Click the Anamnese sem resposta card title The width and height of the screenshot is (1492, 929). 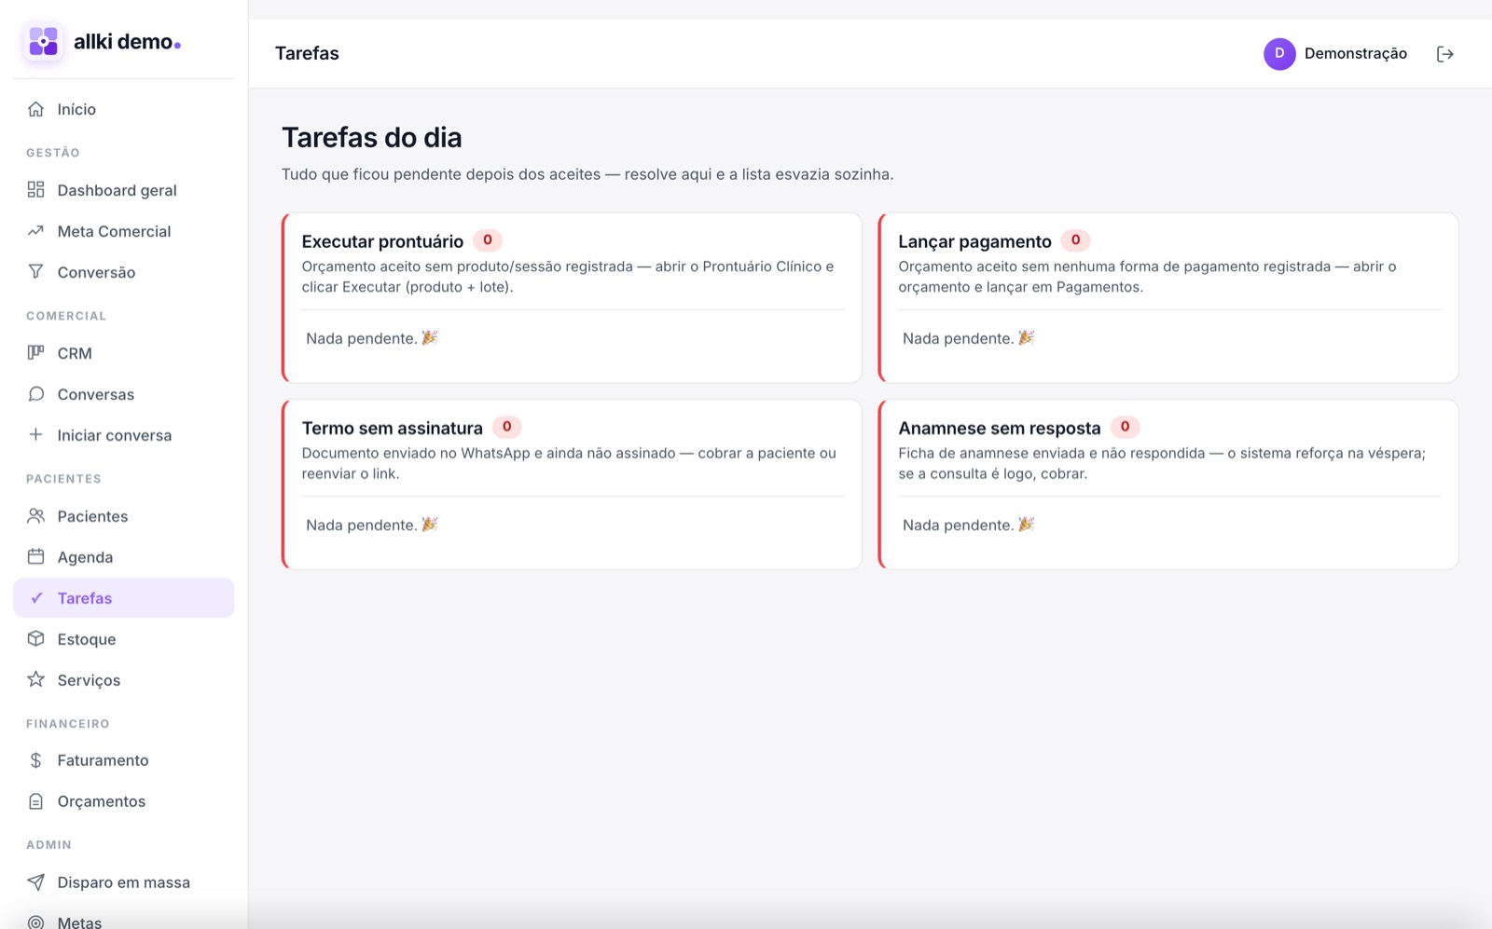(999, 428)
